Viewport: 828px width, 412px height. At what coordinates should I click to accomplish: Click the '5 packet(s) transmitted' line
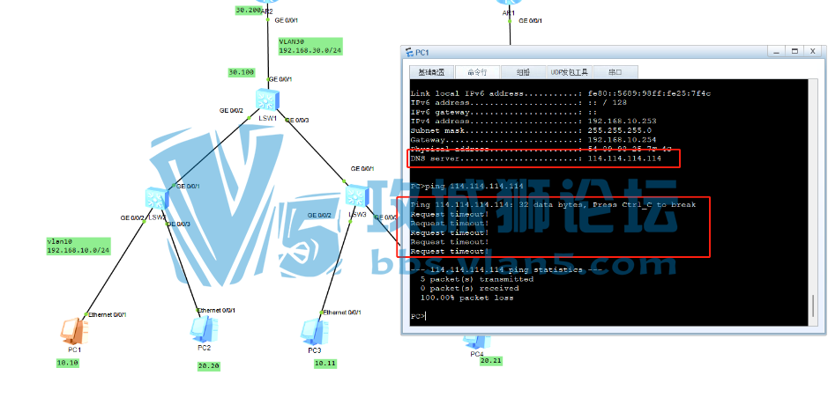point(477,279)
